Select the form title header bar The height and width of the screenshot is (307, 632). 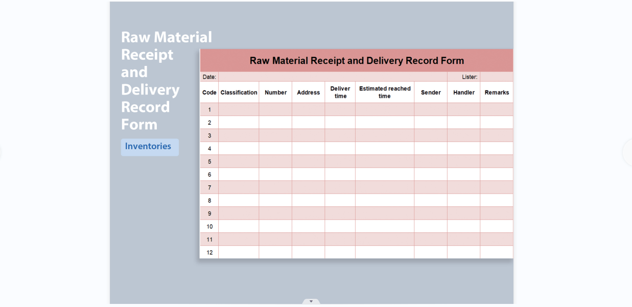click(356, 60)
